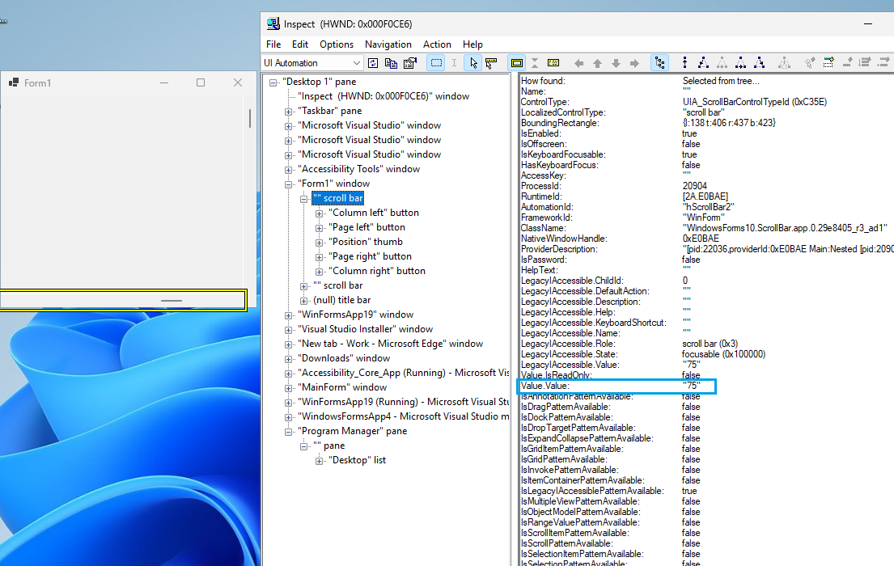Image resolution: width=894 pixels, height=566 pixels.
Task: Open the settings/properties toolbar icon
Action: click(410, 63)
